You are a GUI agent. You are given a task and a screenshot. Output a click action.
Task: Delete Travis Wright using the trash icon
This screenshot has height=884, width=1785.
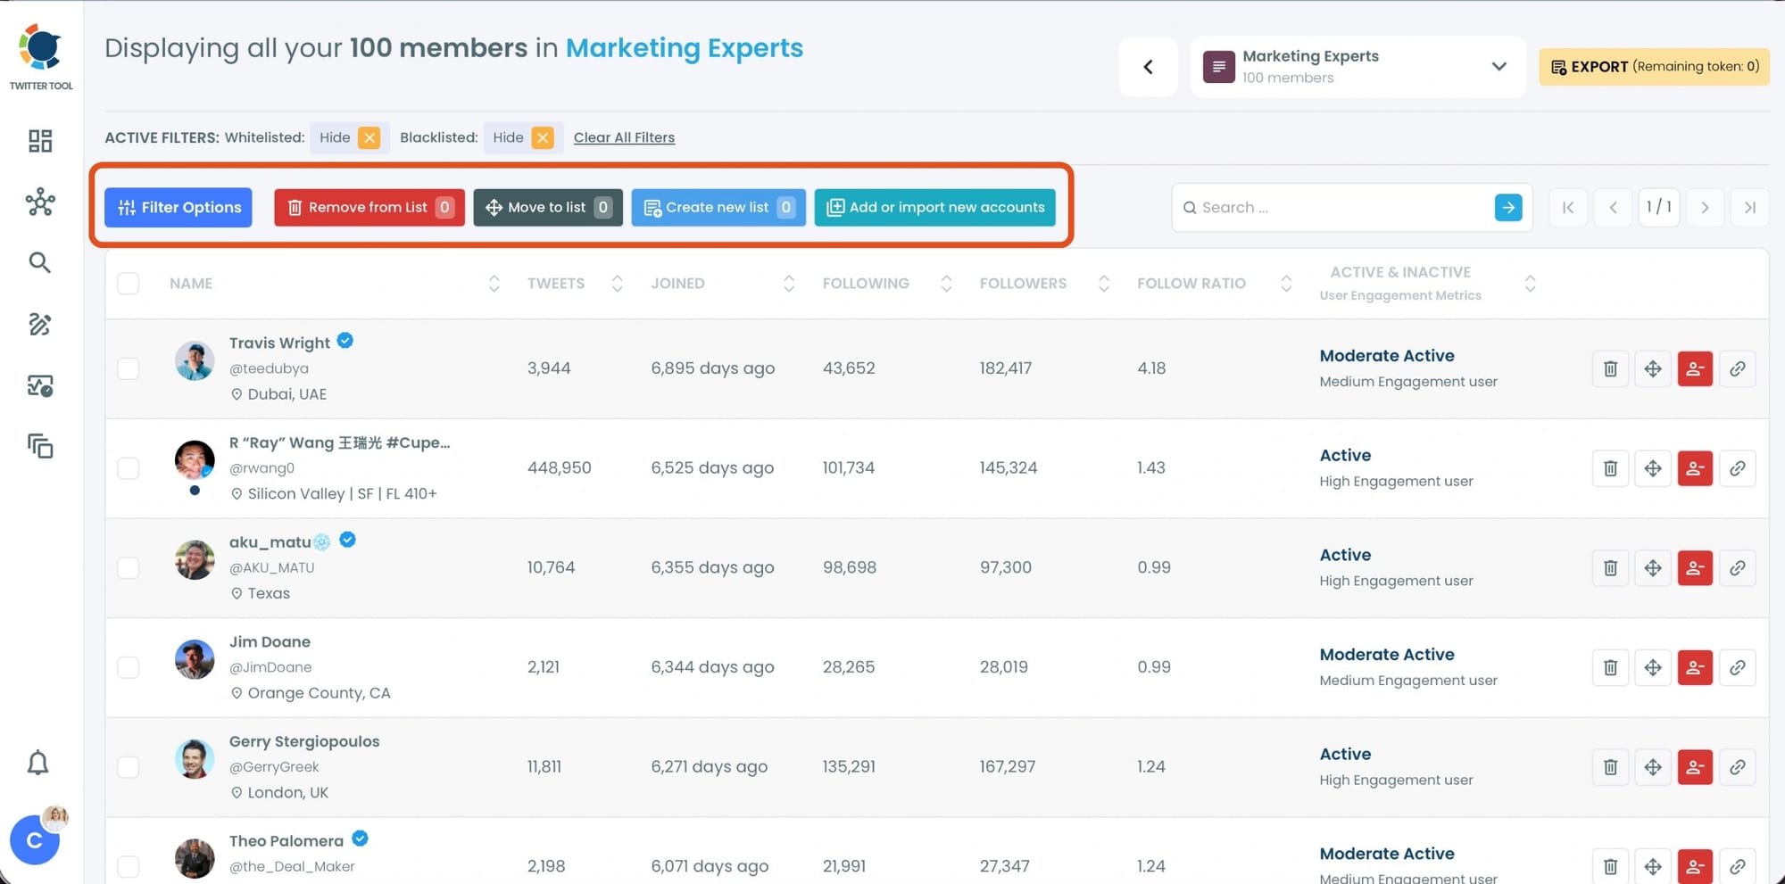coord(1609,368)
